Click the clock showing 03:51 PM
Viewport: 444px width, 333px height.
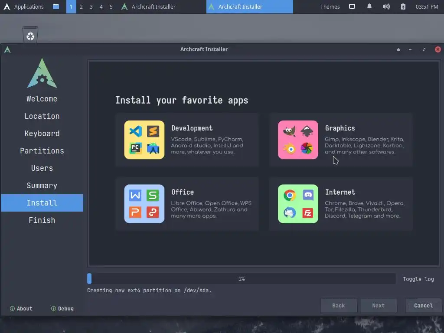pyautogui.click(x=427, y=7)
